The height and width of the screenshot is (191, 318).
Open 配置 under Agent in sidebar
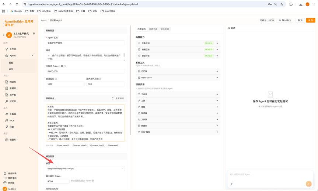[x=19, y=63]
